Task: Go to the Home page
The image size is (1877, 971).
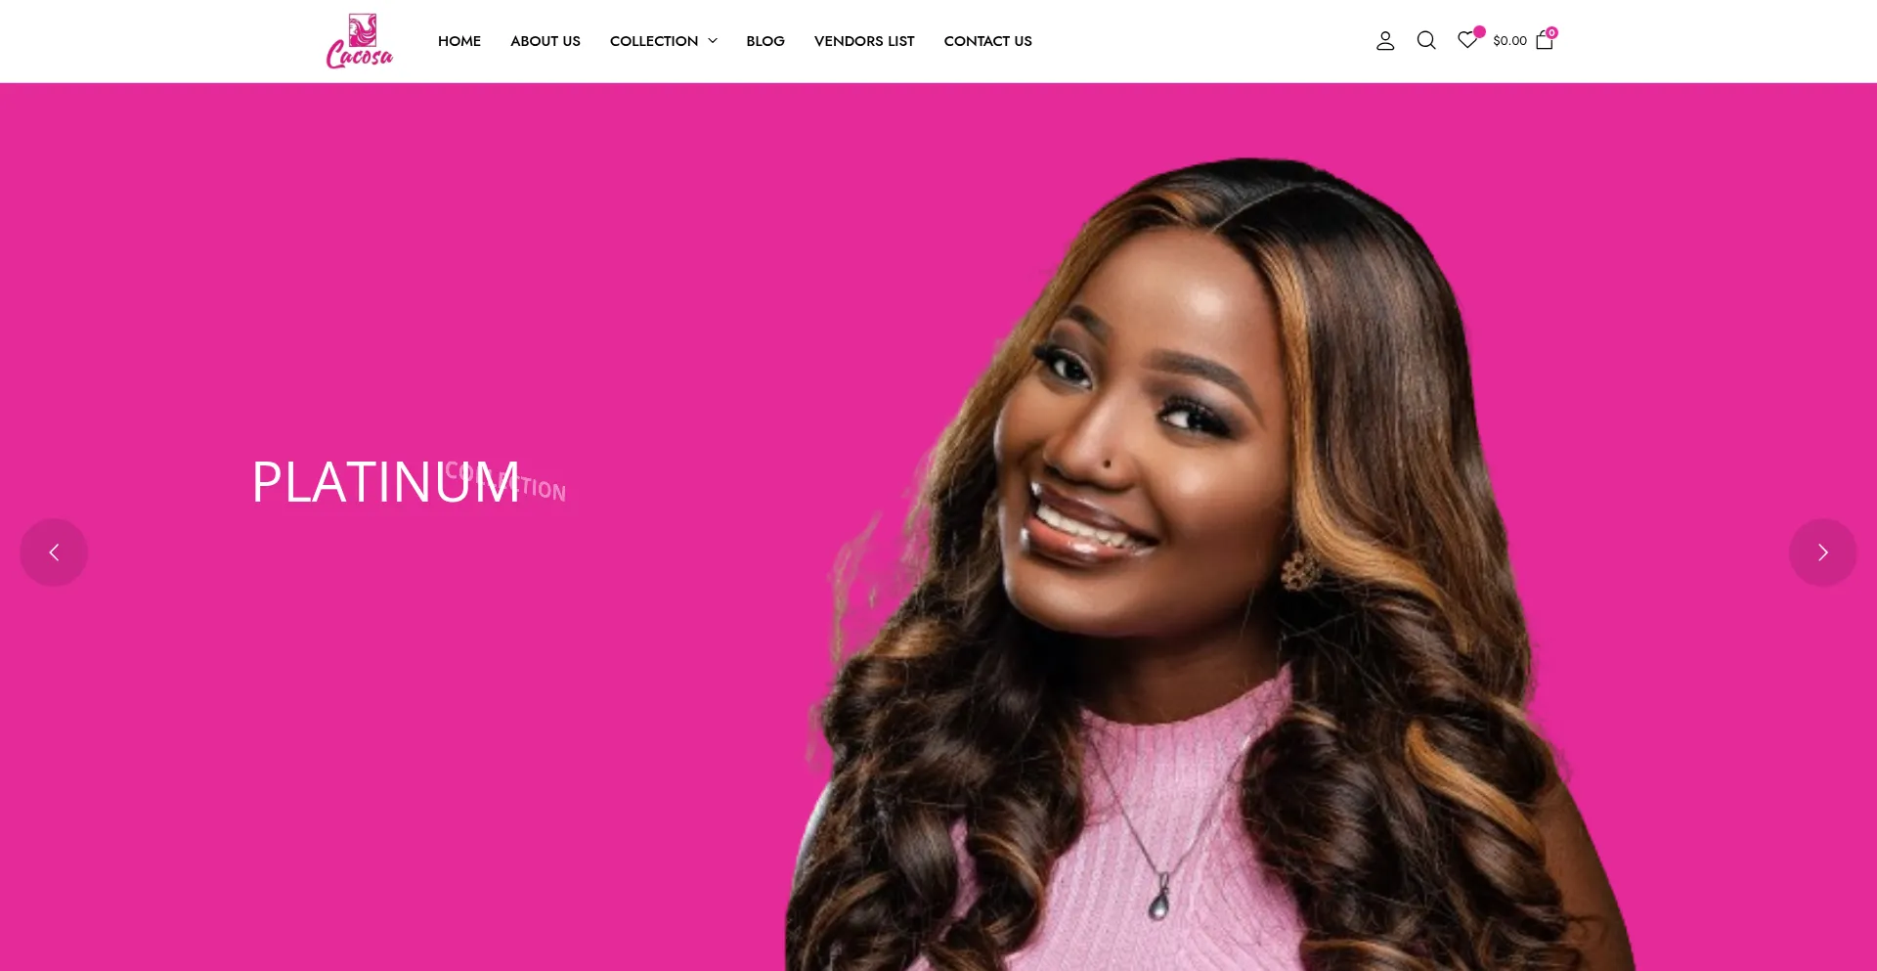Action: pos(459,41)
